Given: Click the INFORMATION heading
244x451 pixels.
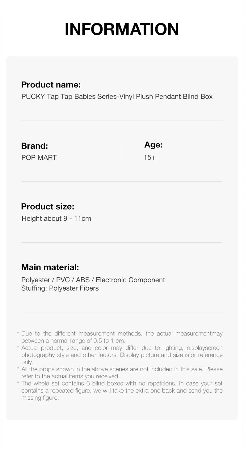Looking at the screenshot, I should (122, 29).
